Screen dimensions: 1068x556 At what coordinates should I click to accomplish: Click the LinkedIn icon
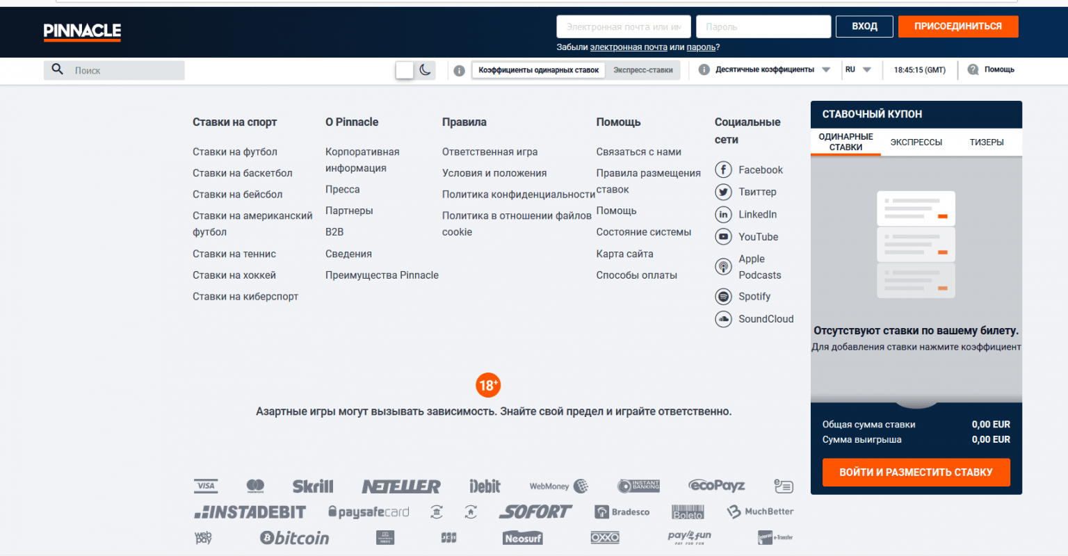(723, 214)
